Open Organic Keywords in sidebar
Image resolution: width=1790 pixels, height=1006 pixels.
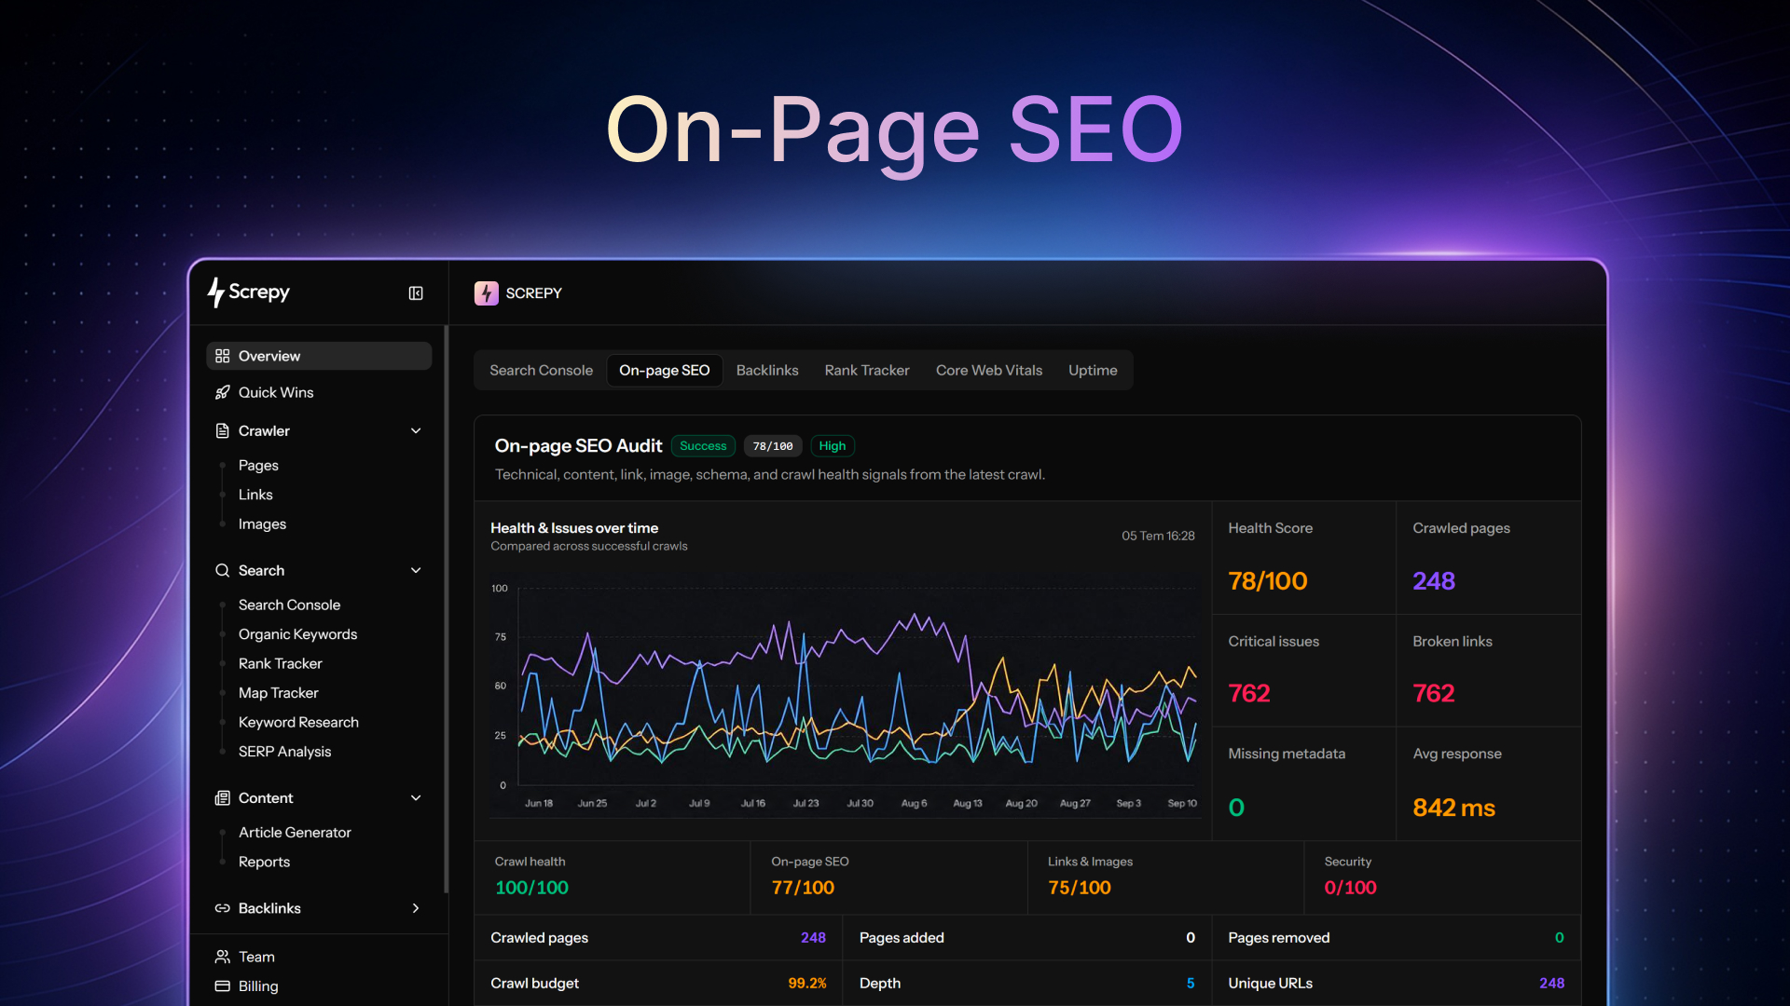pyautogui.click(x=297, y=634)
